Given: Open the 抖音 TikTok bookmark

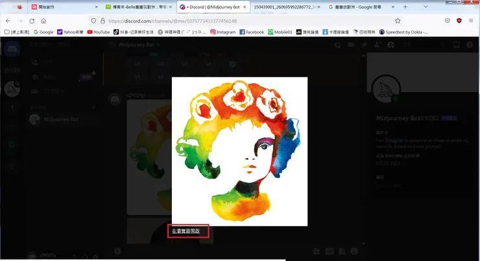Looking at the screenshot, I should (134, 32).
